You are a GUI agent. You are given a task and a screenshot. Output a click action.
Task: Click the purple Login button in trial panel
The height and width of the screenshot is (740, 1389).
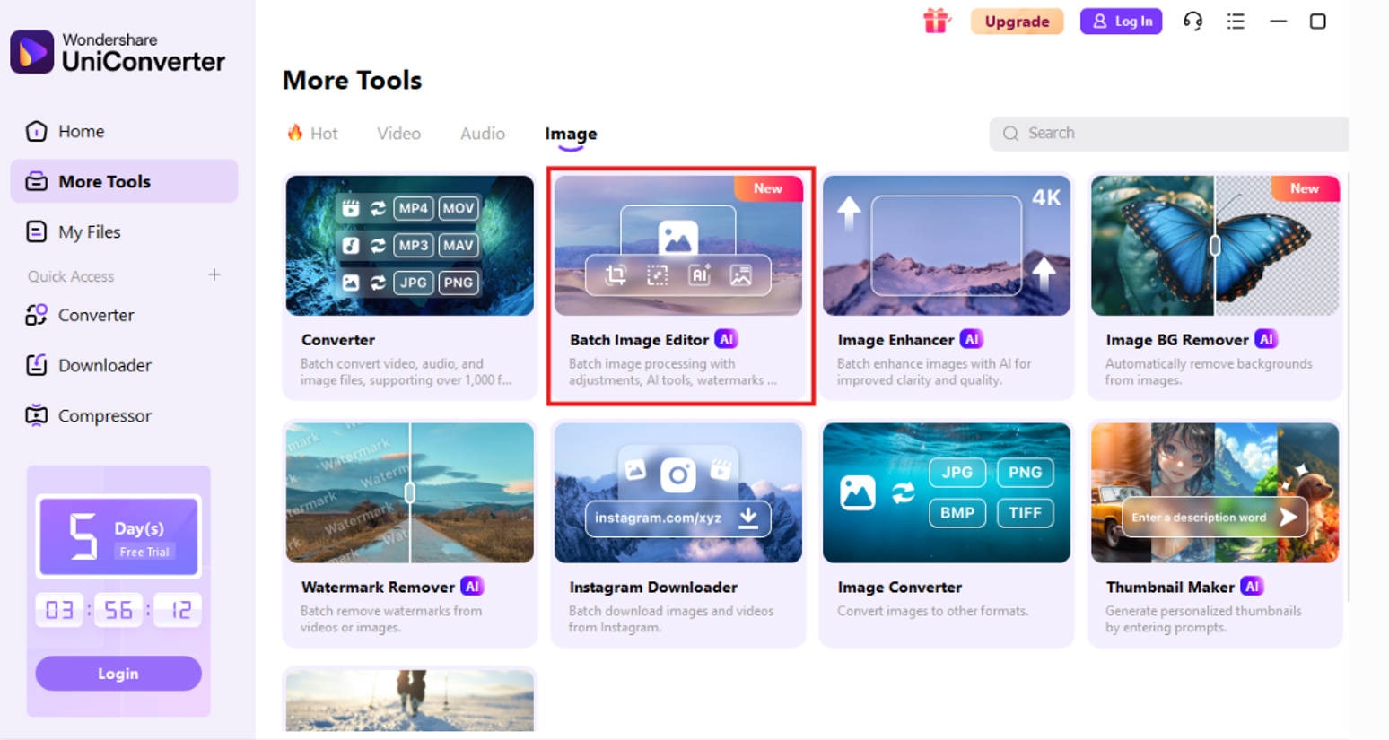(118, 673)
